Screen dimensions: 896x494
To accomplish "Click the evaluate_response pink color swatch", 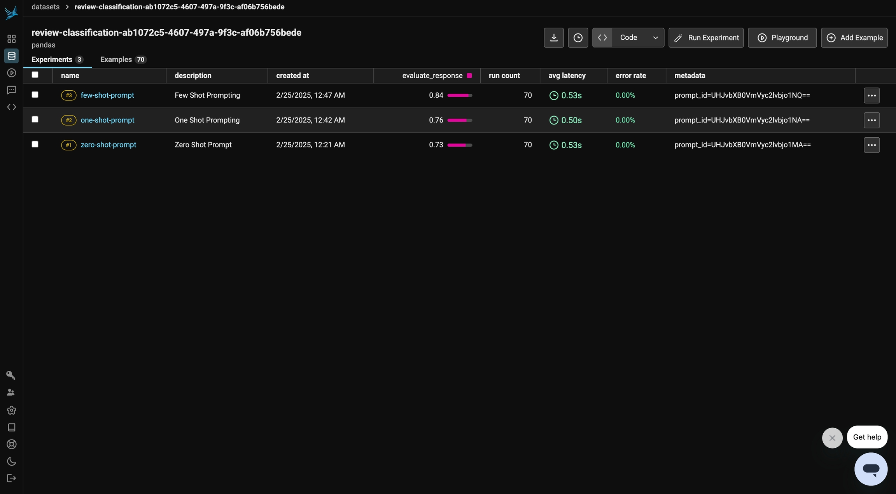I will point(469,75).
